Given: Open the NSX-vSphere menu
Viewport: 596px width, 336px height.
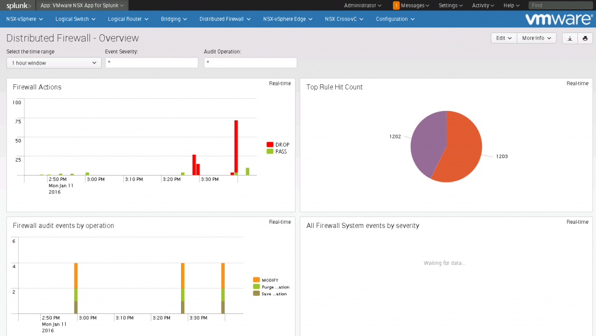Looking at the screenshot, I should (x=24, y=19).
